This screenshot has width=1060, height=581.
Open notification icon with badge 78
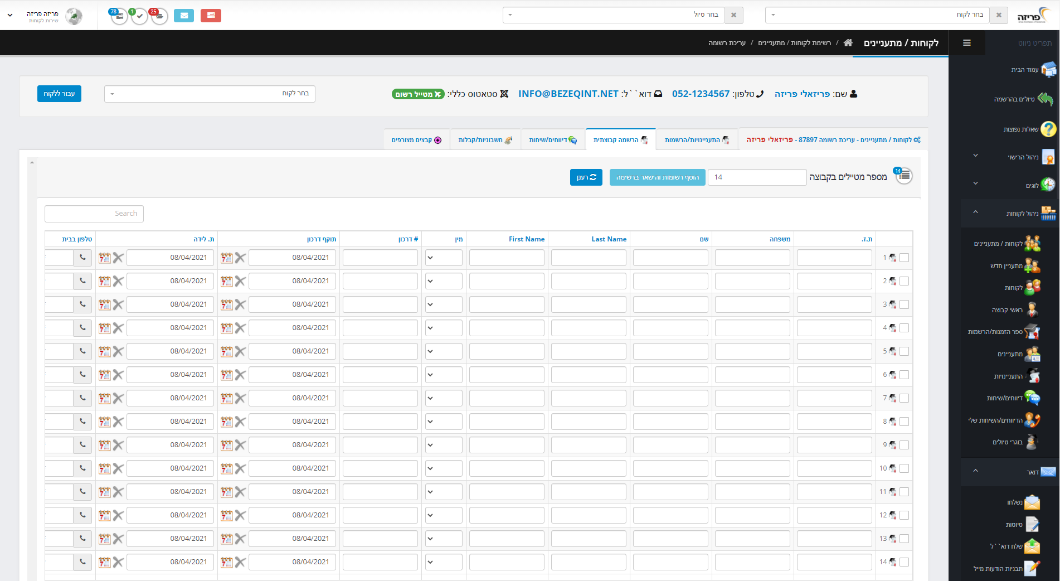click(x=119, y=16)
